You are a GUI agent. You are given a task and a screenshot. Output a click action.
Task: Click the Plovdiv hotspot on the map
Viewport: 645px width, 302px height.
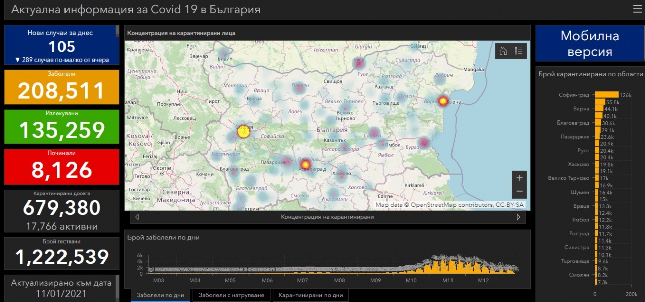click(305, 164)
